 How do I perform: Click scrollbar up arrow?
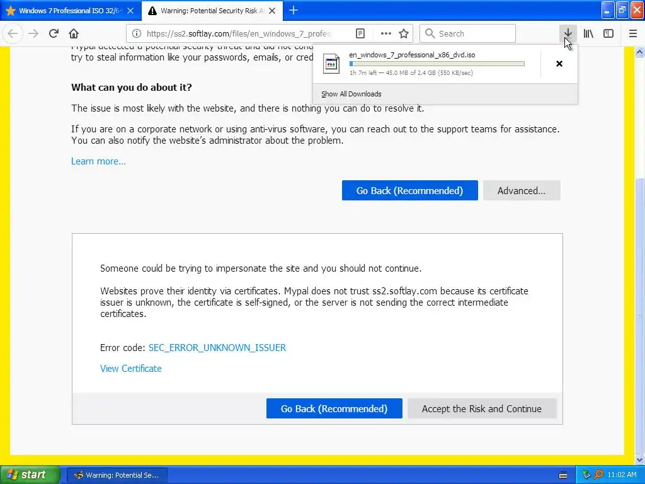click(639, 52)
